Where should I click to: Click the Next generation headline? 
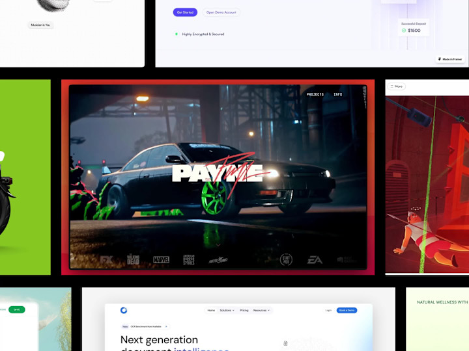159,340
